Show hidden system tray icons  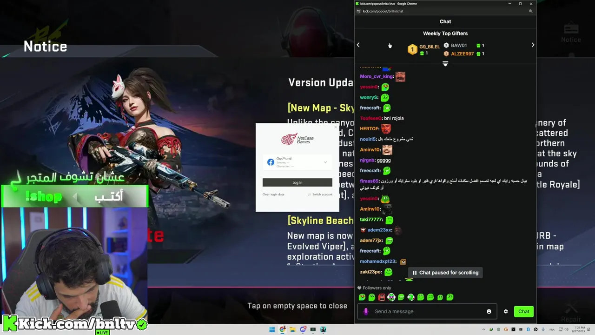[484, 329]
